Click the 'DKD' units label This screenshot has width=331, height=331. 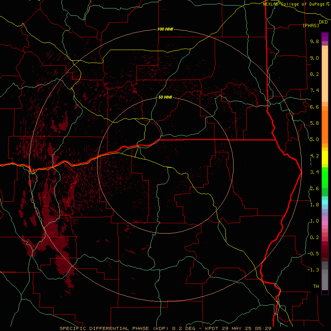[323, 22]
